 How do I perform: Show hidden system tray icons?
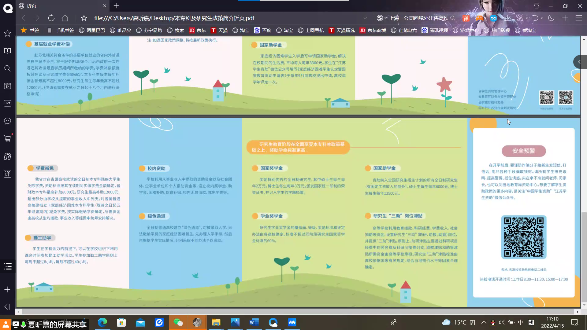point(484,322)
